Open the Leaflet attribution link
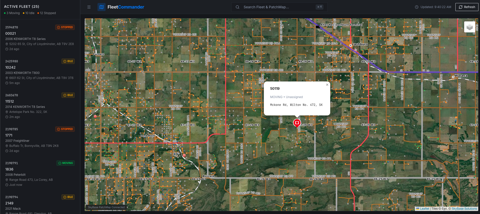This screenshot has width=480, height=214. (x=424, y=209)
